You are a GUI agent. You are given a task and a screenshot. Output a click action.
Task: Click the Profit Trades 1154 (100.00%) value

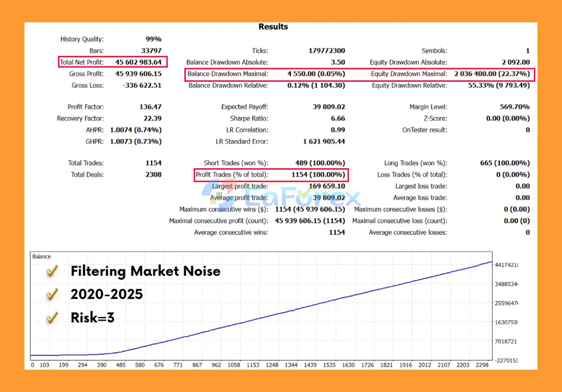coord(318,175)
